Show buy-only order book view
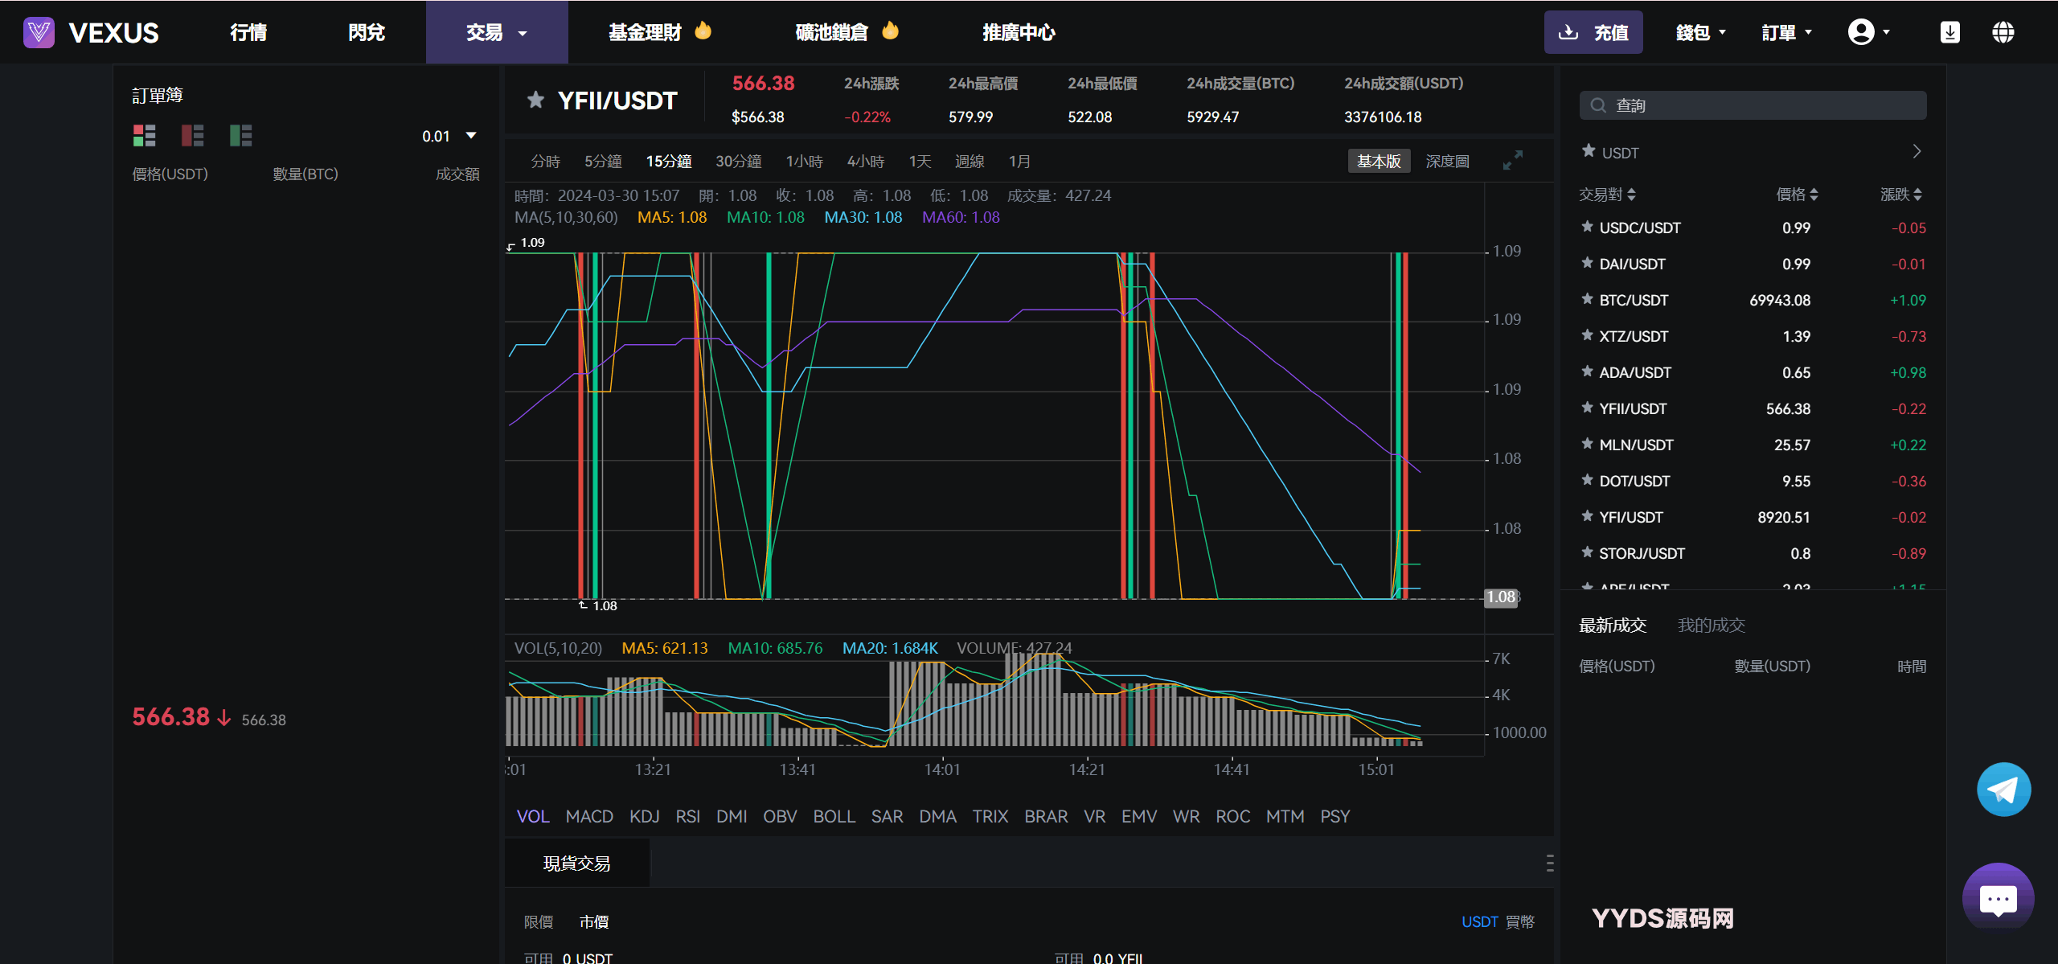The height and width of the screenshot is (964, 2058). (x=240, y=135)
